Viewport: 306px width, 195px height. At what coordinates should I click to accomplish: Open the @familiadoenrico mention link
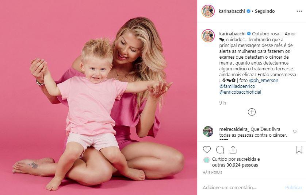pos(237,86)
